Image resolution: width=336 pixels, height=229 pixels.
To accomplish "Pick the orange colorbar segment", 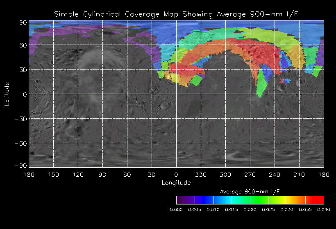I will (296, 200).
